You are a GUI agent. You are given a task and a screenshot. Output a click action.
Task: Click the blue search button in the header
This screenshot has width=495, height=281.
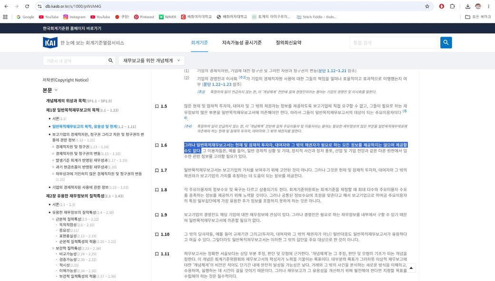click(x=446, y=42)
